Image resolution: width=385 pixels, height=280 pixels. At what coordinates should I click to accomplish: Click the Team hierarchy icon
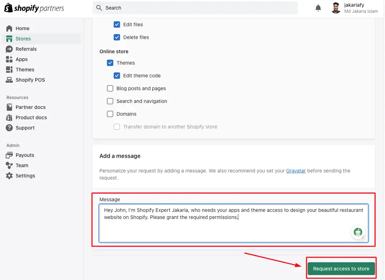[x=9, y=165]
